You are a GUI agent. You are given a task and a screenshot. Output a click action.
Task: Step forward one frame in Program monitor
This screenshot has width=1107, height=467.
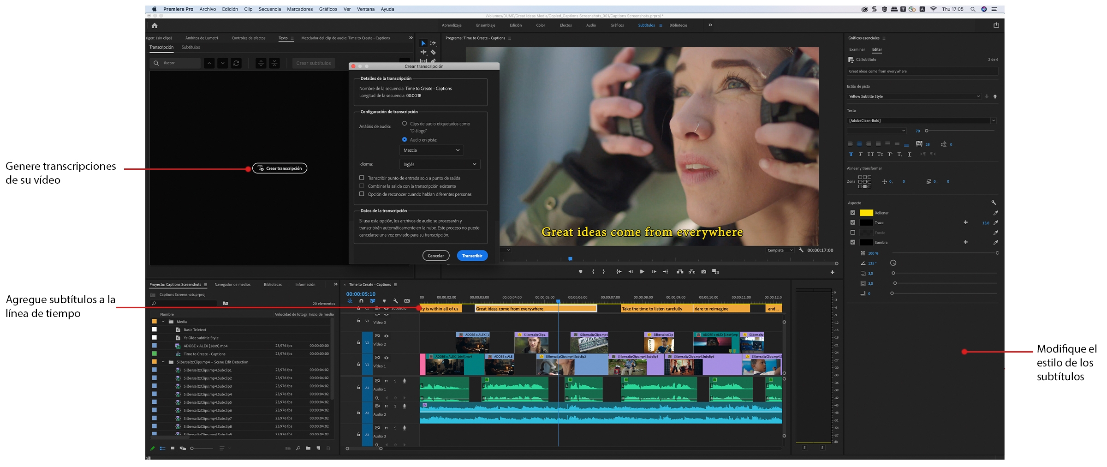tap(654, 272)
